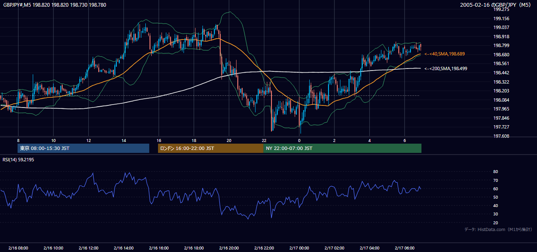The image size is (537, 252).
Task: Click bottom time label 2/16 16:00
Action: (x=158, y=248)
